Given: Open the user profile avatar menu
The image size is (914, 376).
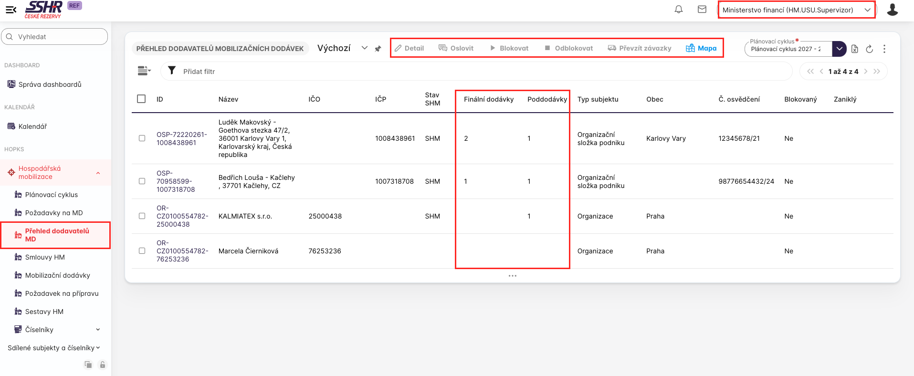Looking at the screenshot, I should pos(892,10).
